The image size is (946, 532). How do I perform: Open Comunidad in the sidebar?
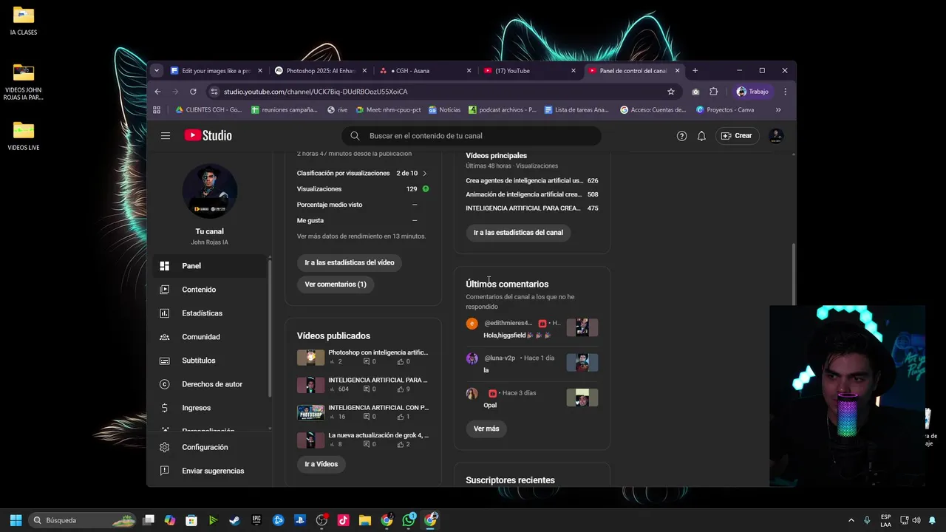pyautogui.click(x=210, y=337)
